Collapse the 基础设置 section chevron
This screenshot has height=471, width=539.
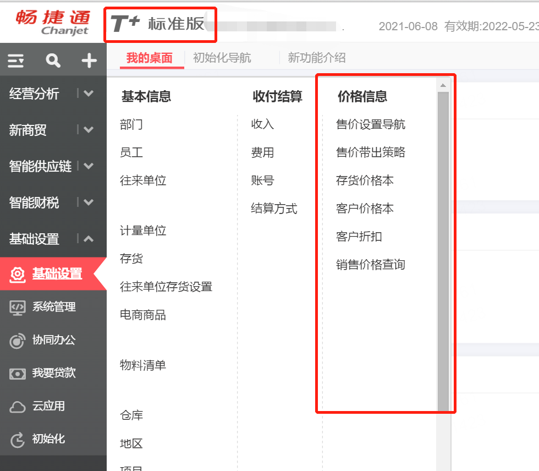pos(89,239)
